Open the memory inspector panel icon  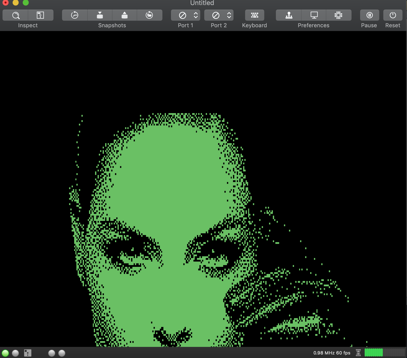coord(40,15)
